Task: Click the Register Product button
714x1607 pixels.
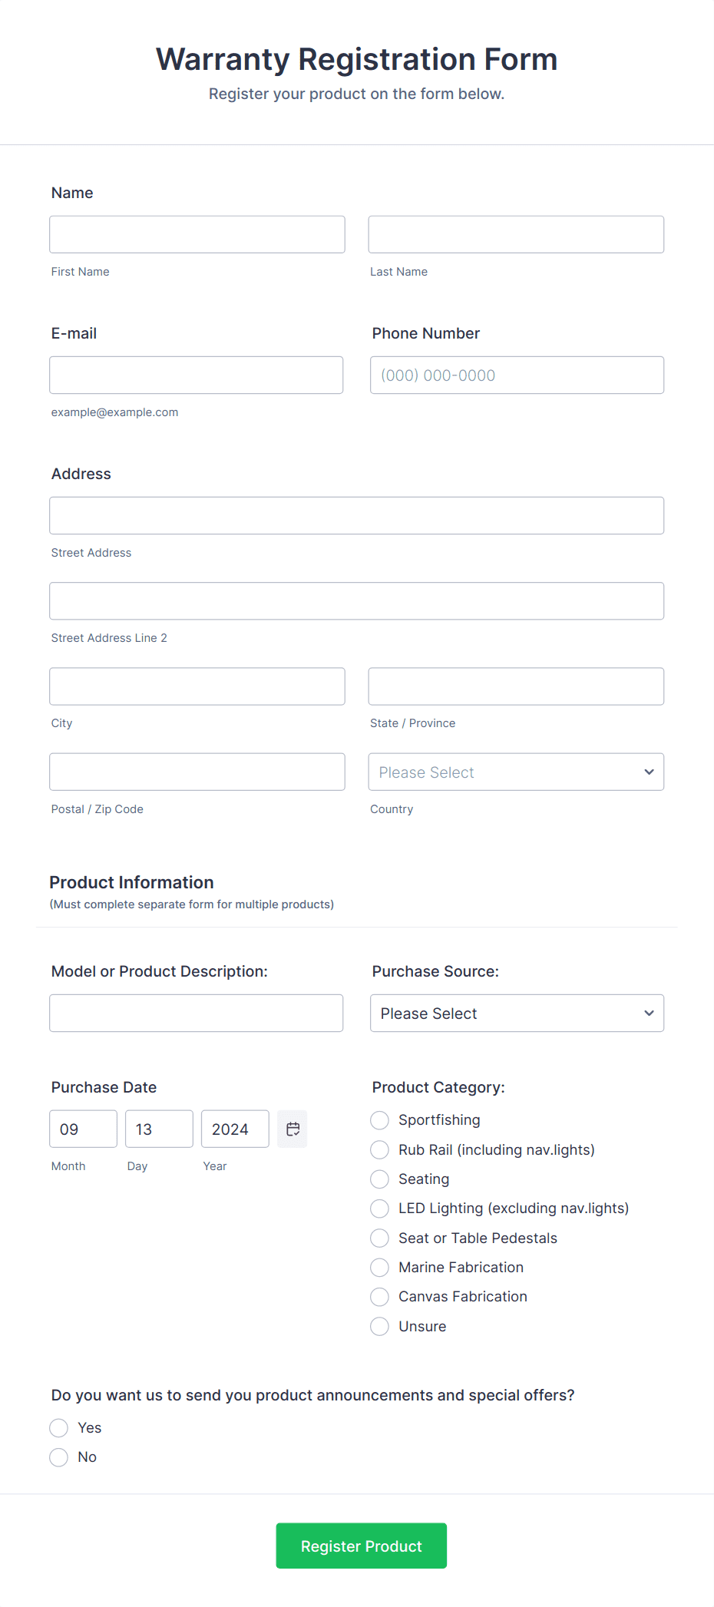Action: tap(362, 1546)
